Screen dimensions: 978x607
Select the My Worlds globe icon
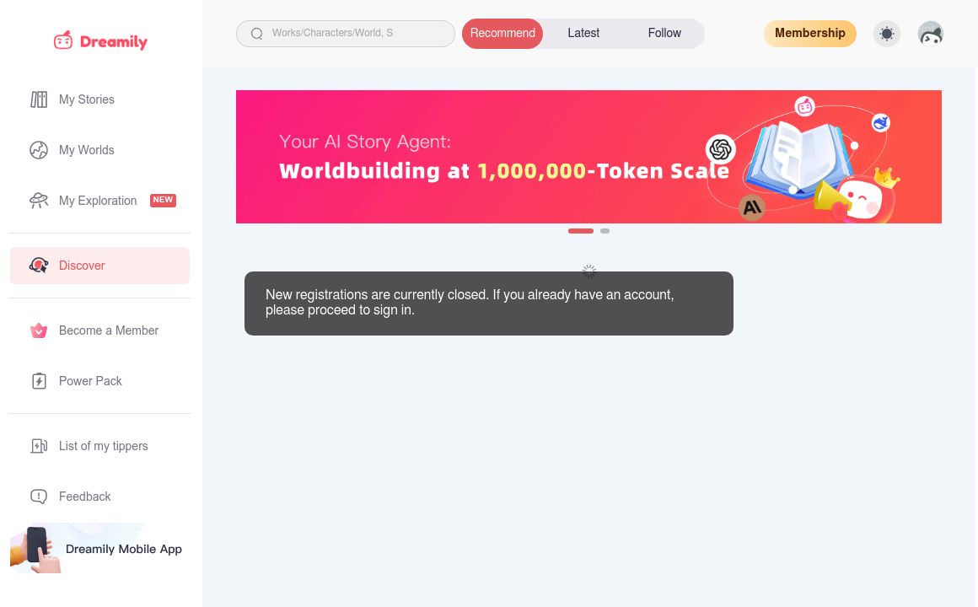pos(39,150)
